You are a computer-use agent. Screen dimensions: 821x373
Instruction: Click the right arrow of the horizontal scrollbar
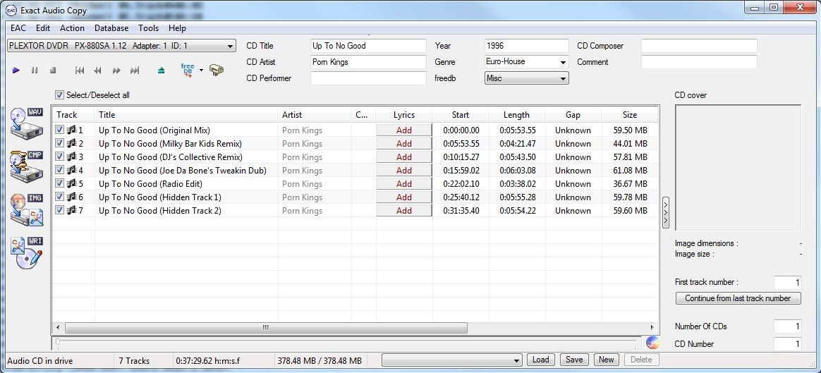[x=652, y=327]
